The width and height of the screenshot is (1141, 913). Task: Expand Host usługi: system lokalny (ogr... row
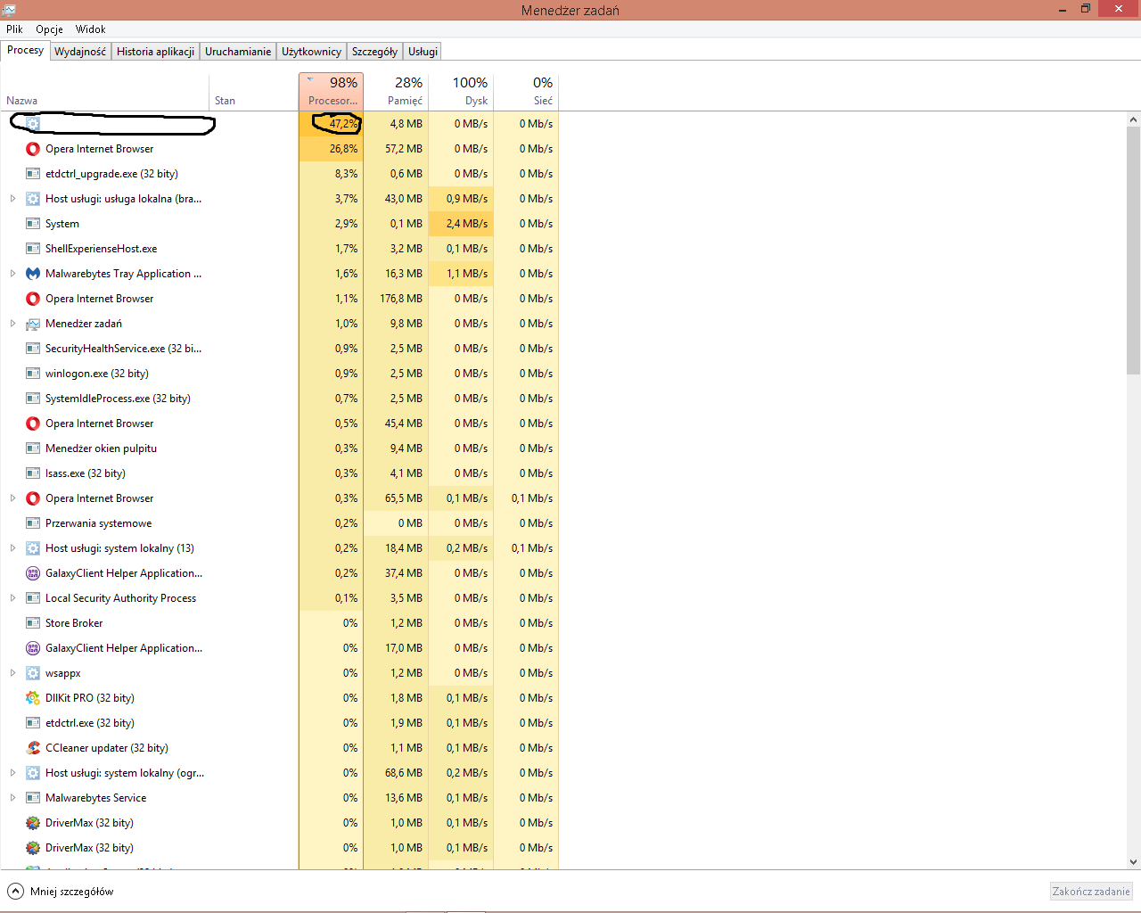12,773
